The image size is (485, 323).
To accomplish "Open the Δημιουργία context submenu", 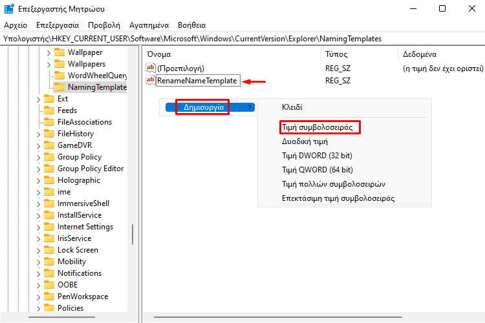I will pyautogui.click(x=210, y=107).
